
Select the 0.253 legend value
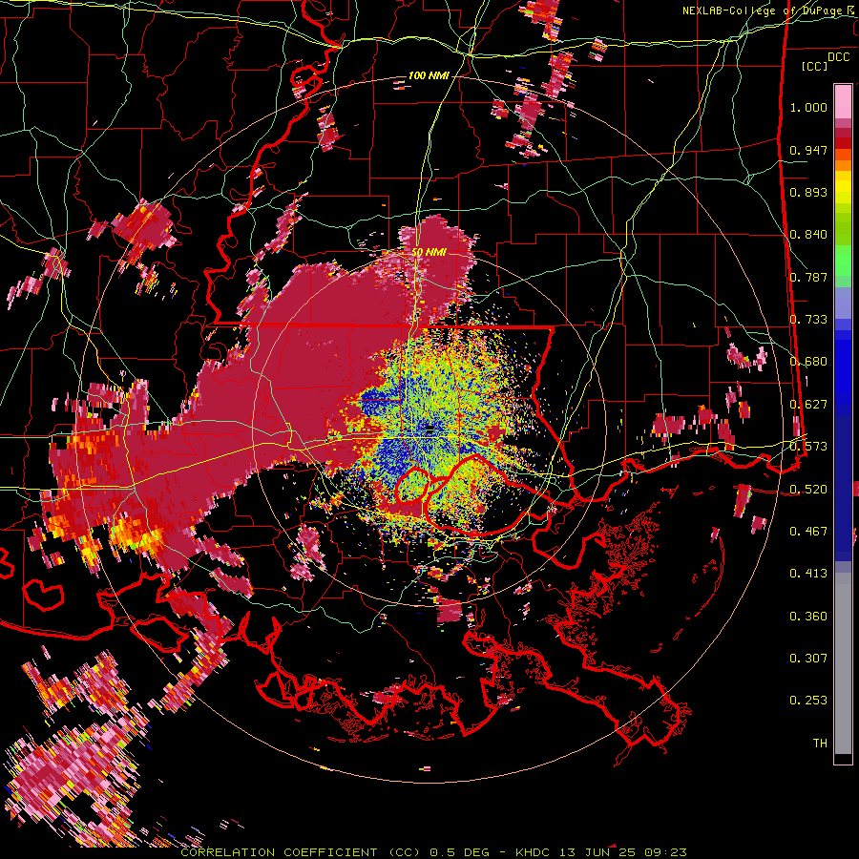tap(808, 701)
